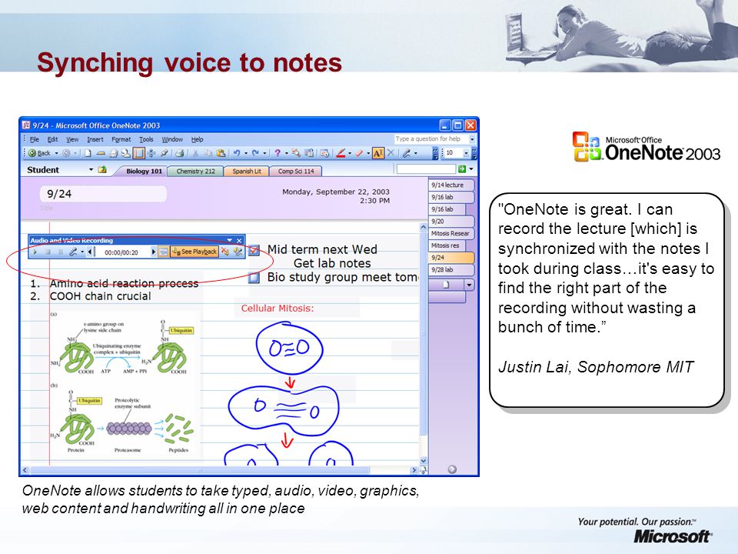The width and height of the screenshot is (738, 554).
Task: Click the Cellular Mitosis: heading text
Action: click(278, 308)
